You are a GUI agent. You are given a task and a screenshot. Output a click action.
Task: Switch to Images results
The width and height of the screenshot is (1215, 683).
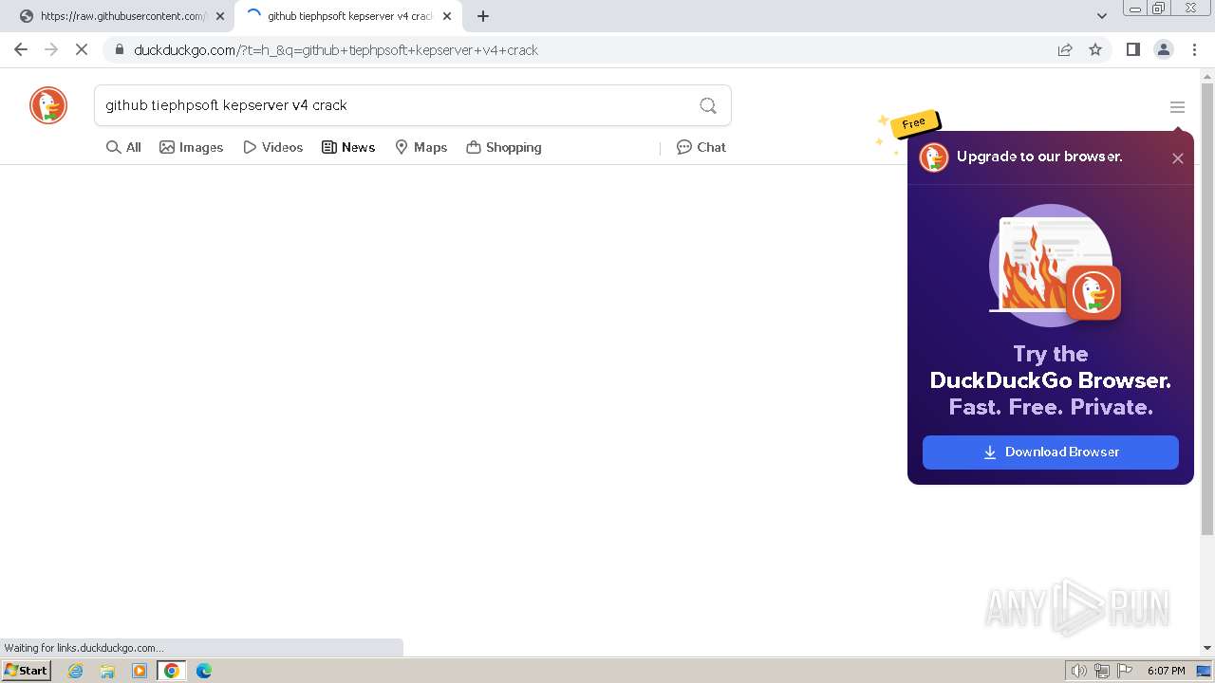tap(192, 147)
